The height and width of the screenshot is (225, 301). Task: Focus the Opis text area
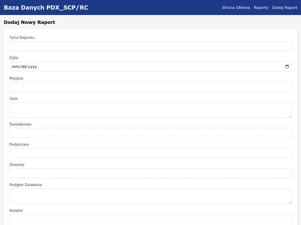tap(151, 110)
